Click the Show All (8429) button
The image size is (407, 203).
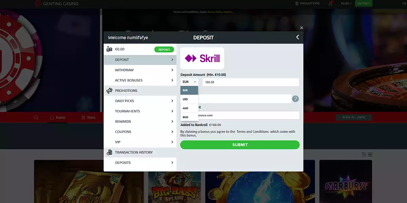354,117
